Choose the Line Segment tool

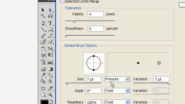point(43,29)
